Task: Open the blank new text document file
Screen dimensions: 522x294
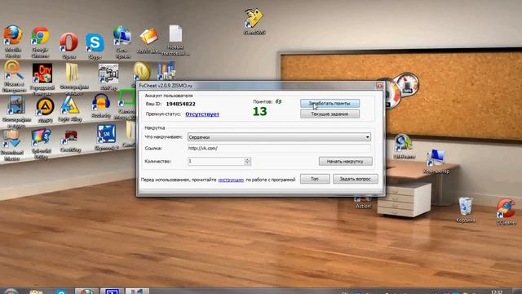Action: pyautogui.click(x=175, y=33)
